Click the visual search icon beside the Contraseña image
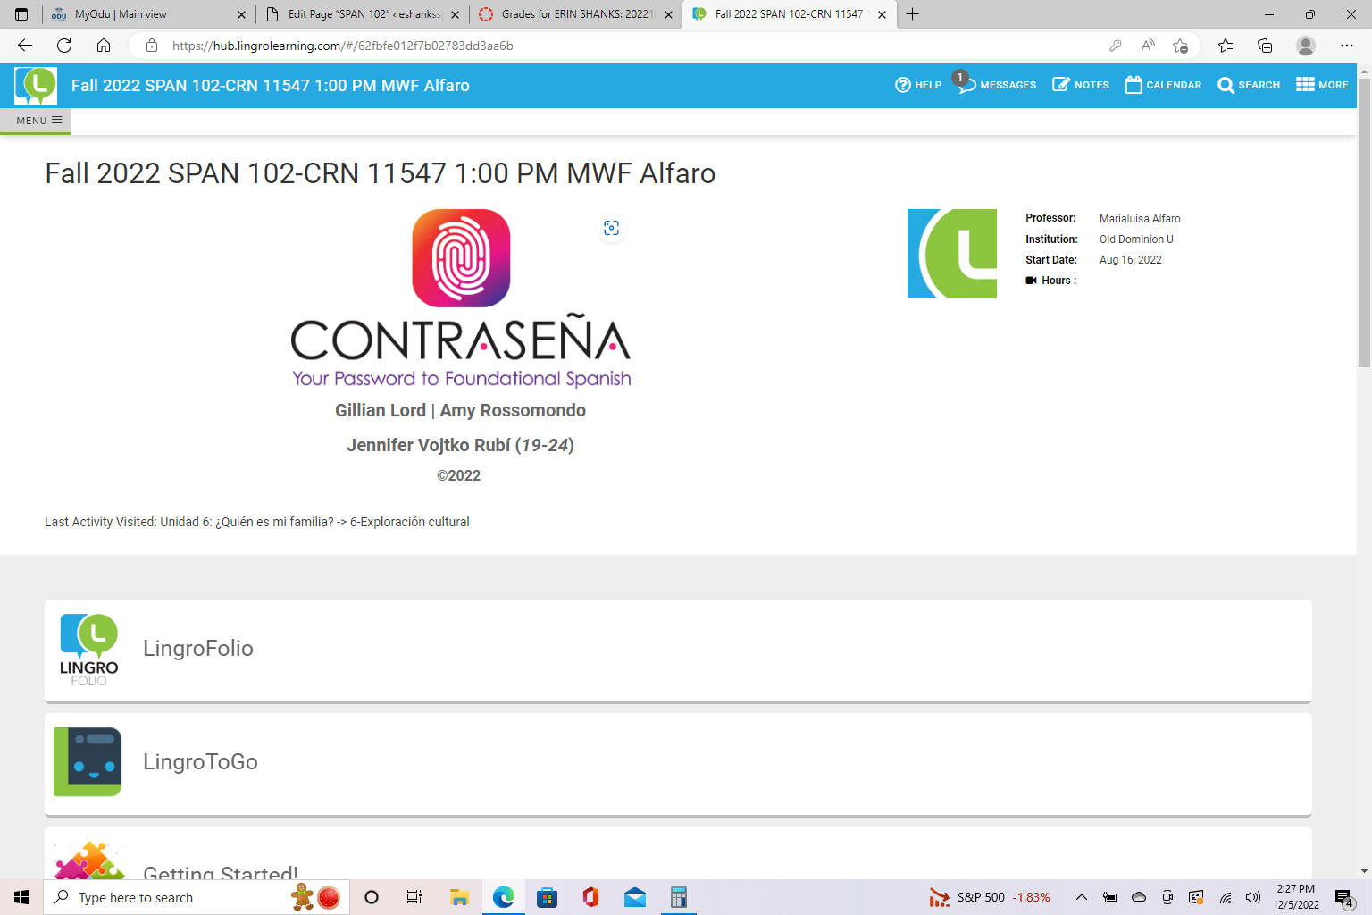Screen dimensions: 1372x915 [x=611, y=228]
